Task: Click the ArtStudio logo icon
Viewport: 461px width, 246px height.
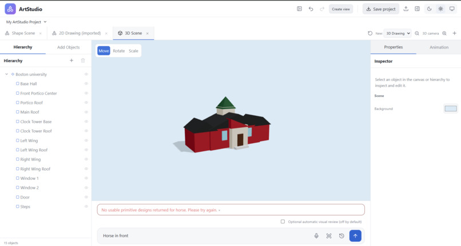Action: [10, 9]
